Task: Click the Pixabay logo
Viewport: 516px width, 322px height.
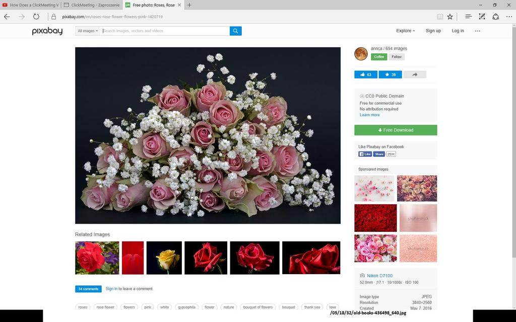Action: click(47, 31)
